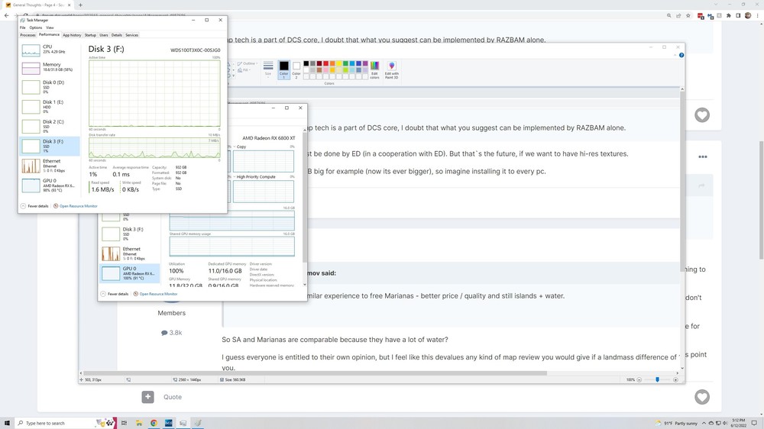Open the notification center icon
The image size is (764, 429).
(x=754, y=423)
